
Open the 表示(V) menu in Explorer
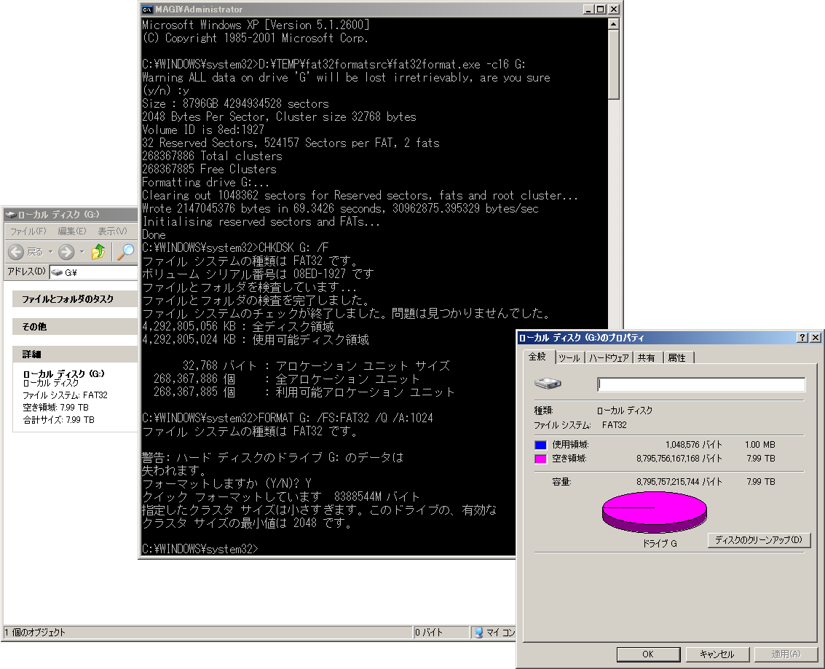[112, 231]
